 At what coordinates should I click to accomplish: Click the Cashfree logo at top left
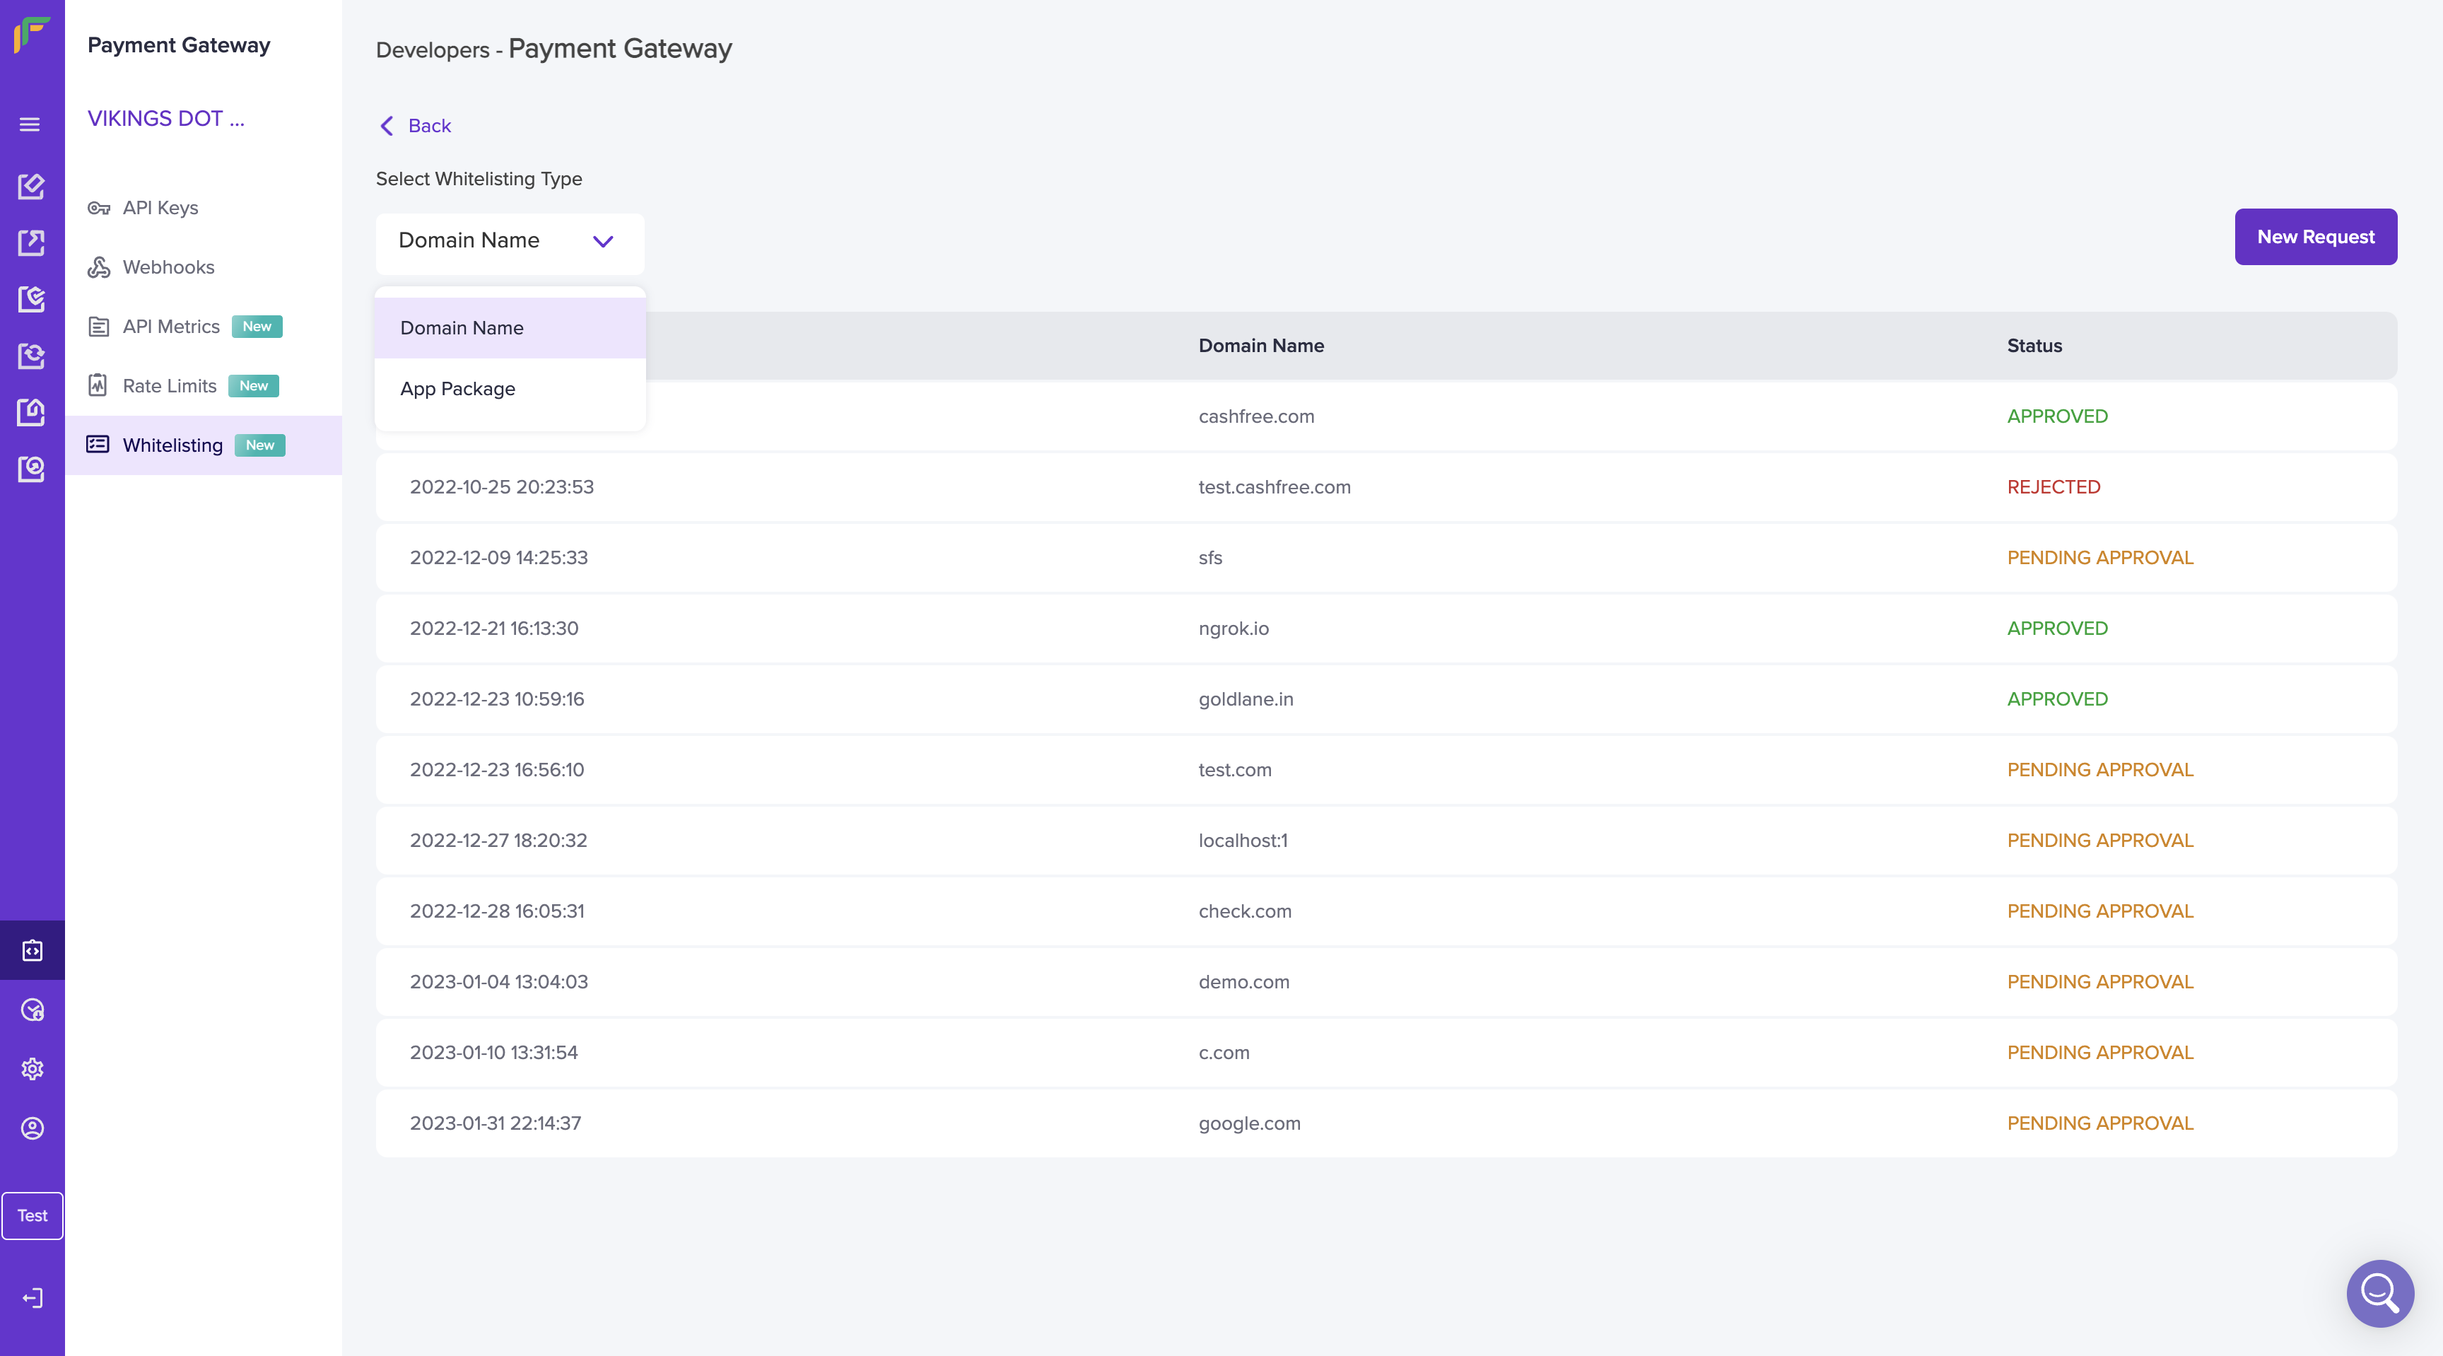[31, 35]
